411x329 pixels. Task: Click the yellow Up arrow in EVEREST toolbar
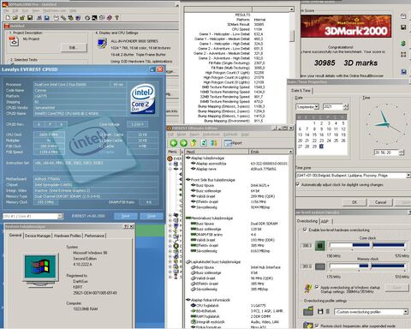click(x=194, y=143)
